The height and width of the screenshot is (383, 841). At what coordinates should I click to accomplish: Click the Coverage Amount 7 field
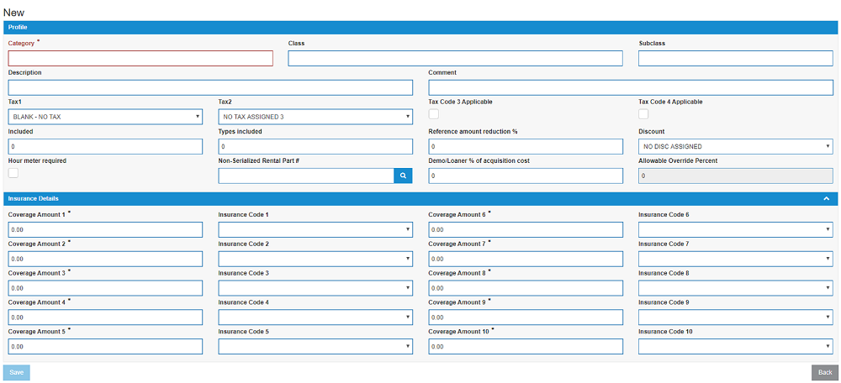click(x=526, y=259)
